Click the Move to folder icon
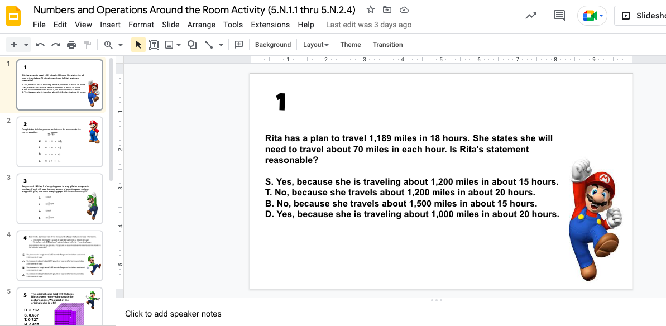This screenshot has width=666, height=326. (387, 9)
